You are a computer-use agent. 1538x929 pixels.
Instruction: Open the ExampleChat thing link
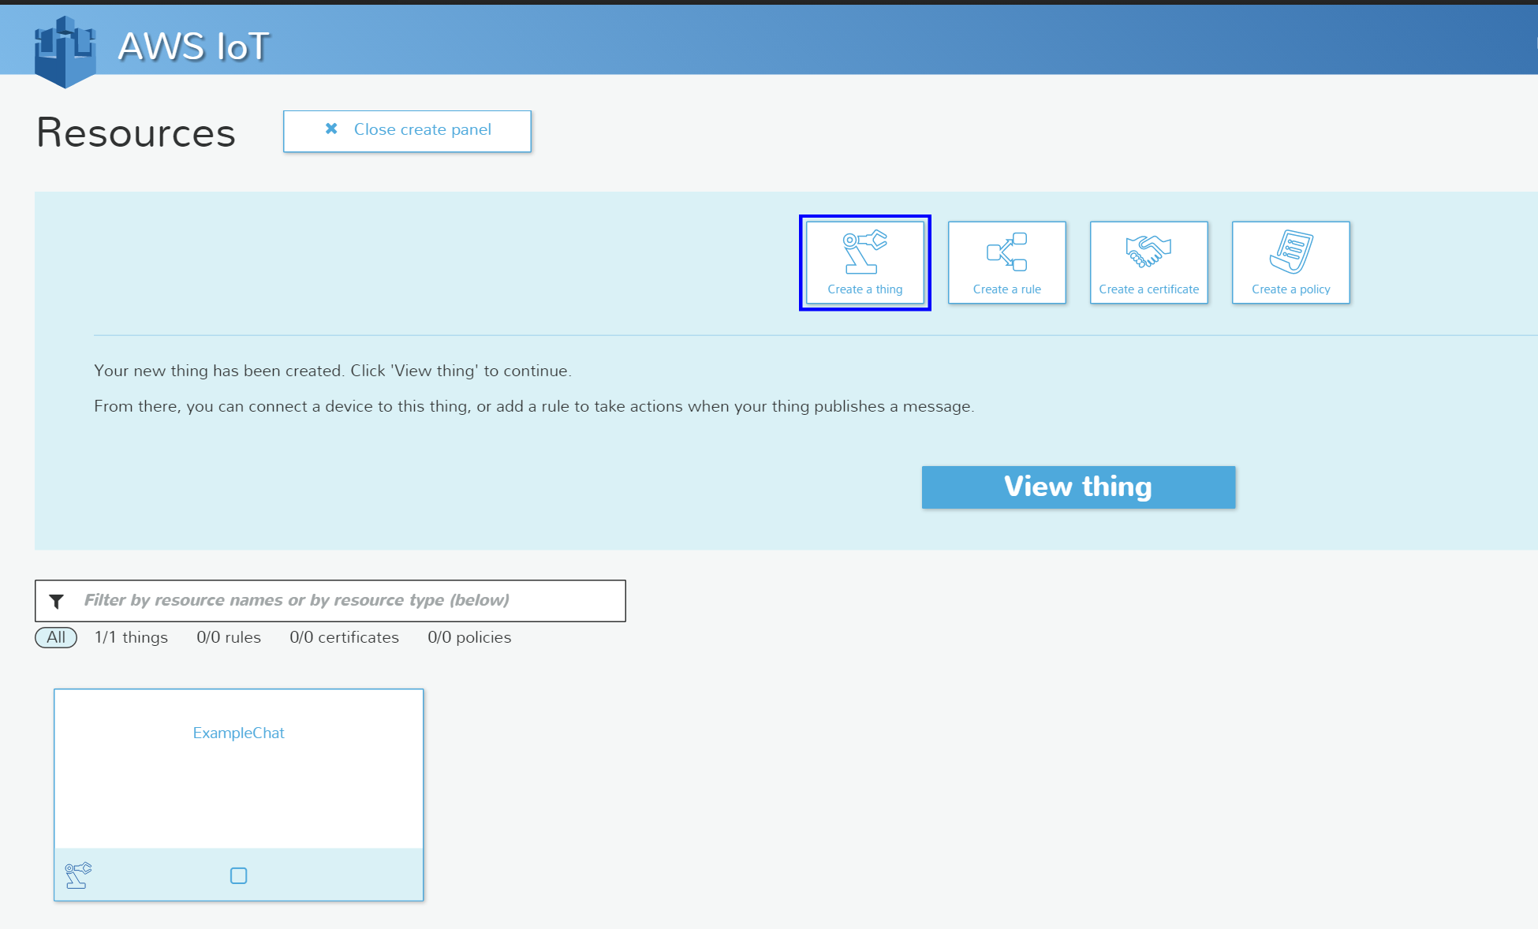[238, 733]
